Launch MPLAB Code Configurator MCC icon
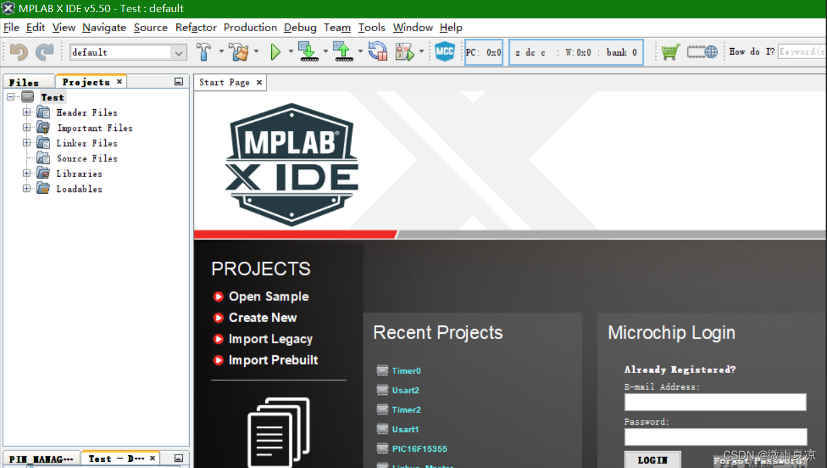827x468 pixels. tap(445, 52)
